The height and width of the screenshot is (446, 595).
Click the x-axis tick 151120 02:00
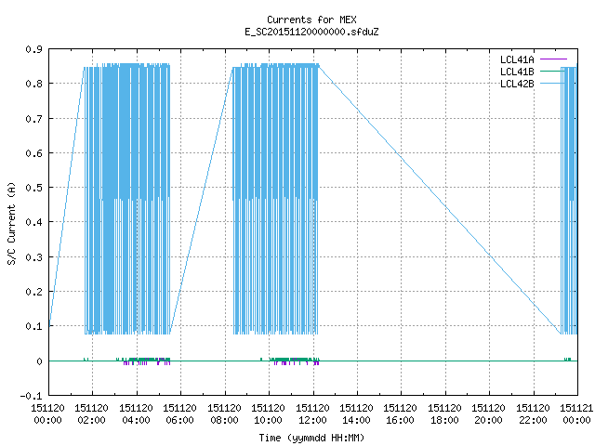click(91, 414)
